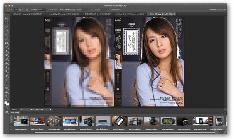Click the Refine Edge button

click(116, 10)
